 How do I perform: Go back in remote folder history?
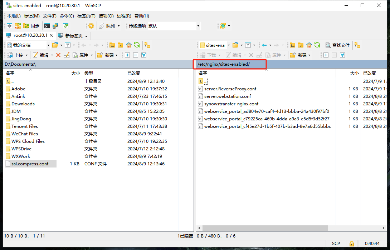tap(264, 45)
